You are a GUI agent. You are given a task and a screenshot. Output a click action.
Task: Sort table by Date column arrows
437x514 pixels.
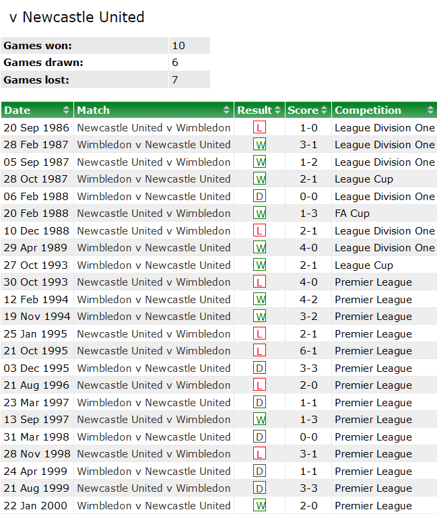pyautogui.click(x=66, y=110)
